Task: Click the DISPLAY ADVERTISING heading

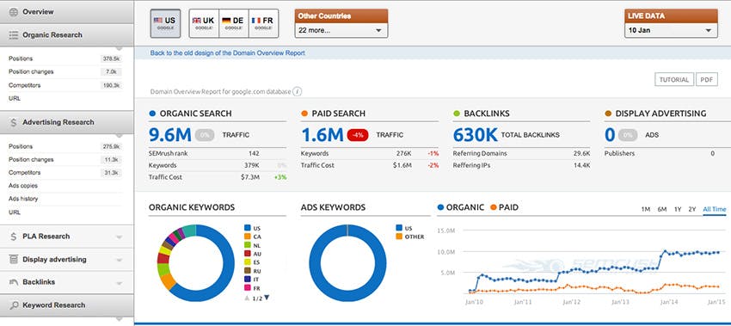Action: [660, 114]
